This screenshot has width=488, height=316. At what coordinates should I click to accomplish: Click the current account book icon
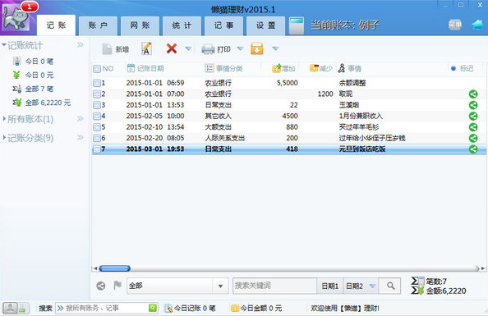[297, 25]
